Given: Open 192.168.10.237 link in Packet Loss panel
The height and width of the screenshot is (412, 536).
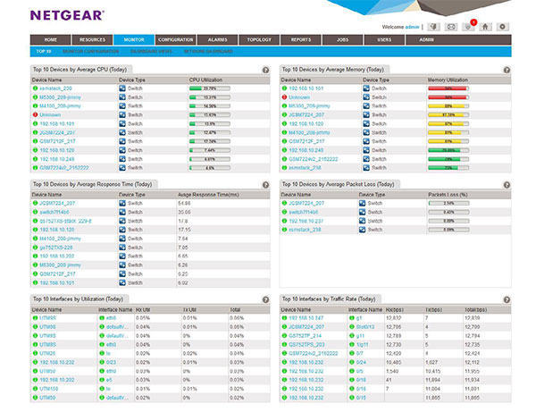Looking at the screenshot, I should point(306,221).
